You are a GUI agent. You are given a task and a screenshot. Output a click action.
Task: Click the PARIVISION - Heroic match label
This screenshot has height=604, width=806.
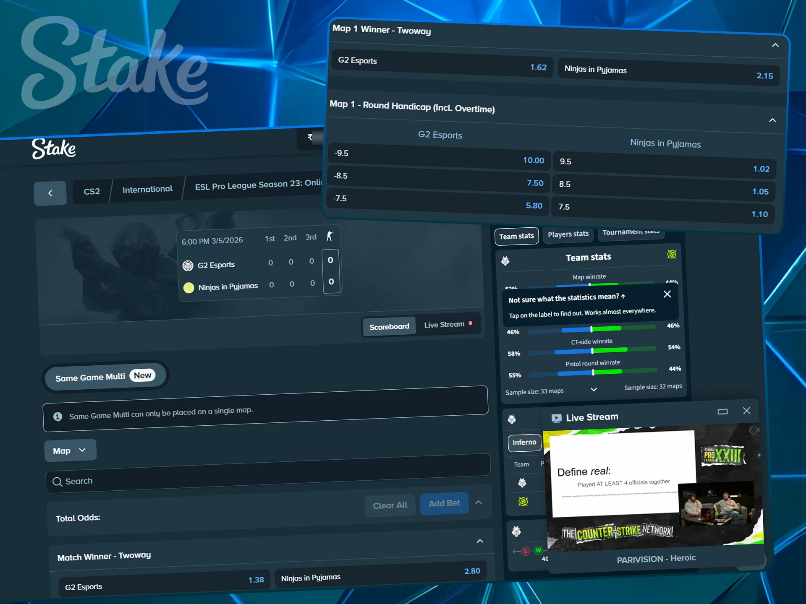tap(656, 559)
